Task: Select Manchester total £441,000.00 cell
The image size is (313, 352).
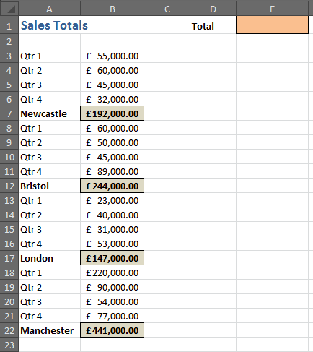Action: point(113,330)
